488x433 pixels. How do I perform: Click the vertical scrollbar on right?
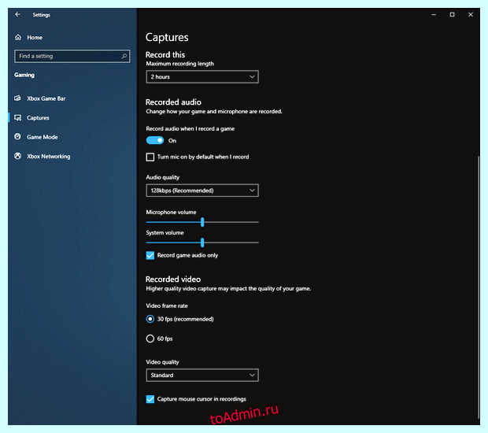pos(479,287)
